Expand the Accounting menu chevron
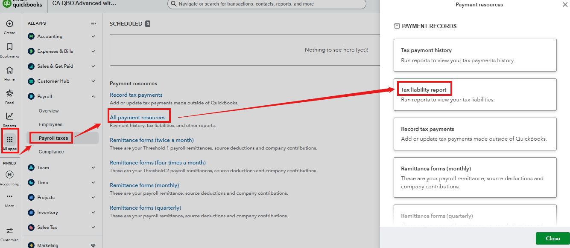This screenshot has height=248, width=570. pyautogui.click(x=93, y=37)
